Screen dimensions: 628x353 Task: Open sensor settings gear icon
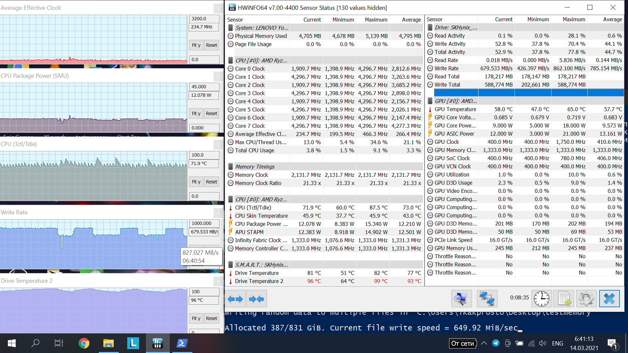586,299
